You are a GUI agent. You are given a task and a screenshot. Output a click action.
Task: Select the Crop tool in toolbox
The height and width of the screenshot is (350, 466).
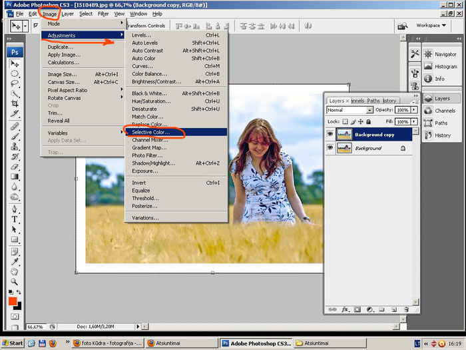tap(15, 104)
